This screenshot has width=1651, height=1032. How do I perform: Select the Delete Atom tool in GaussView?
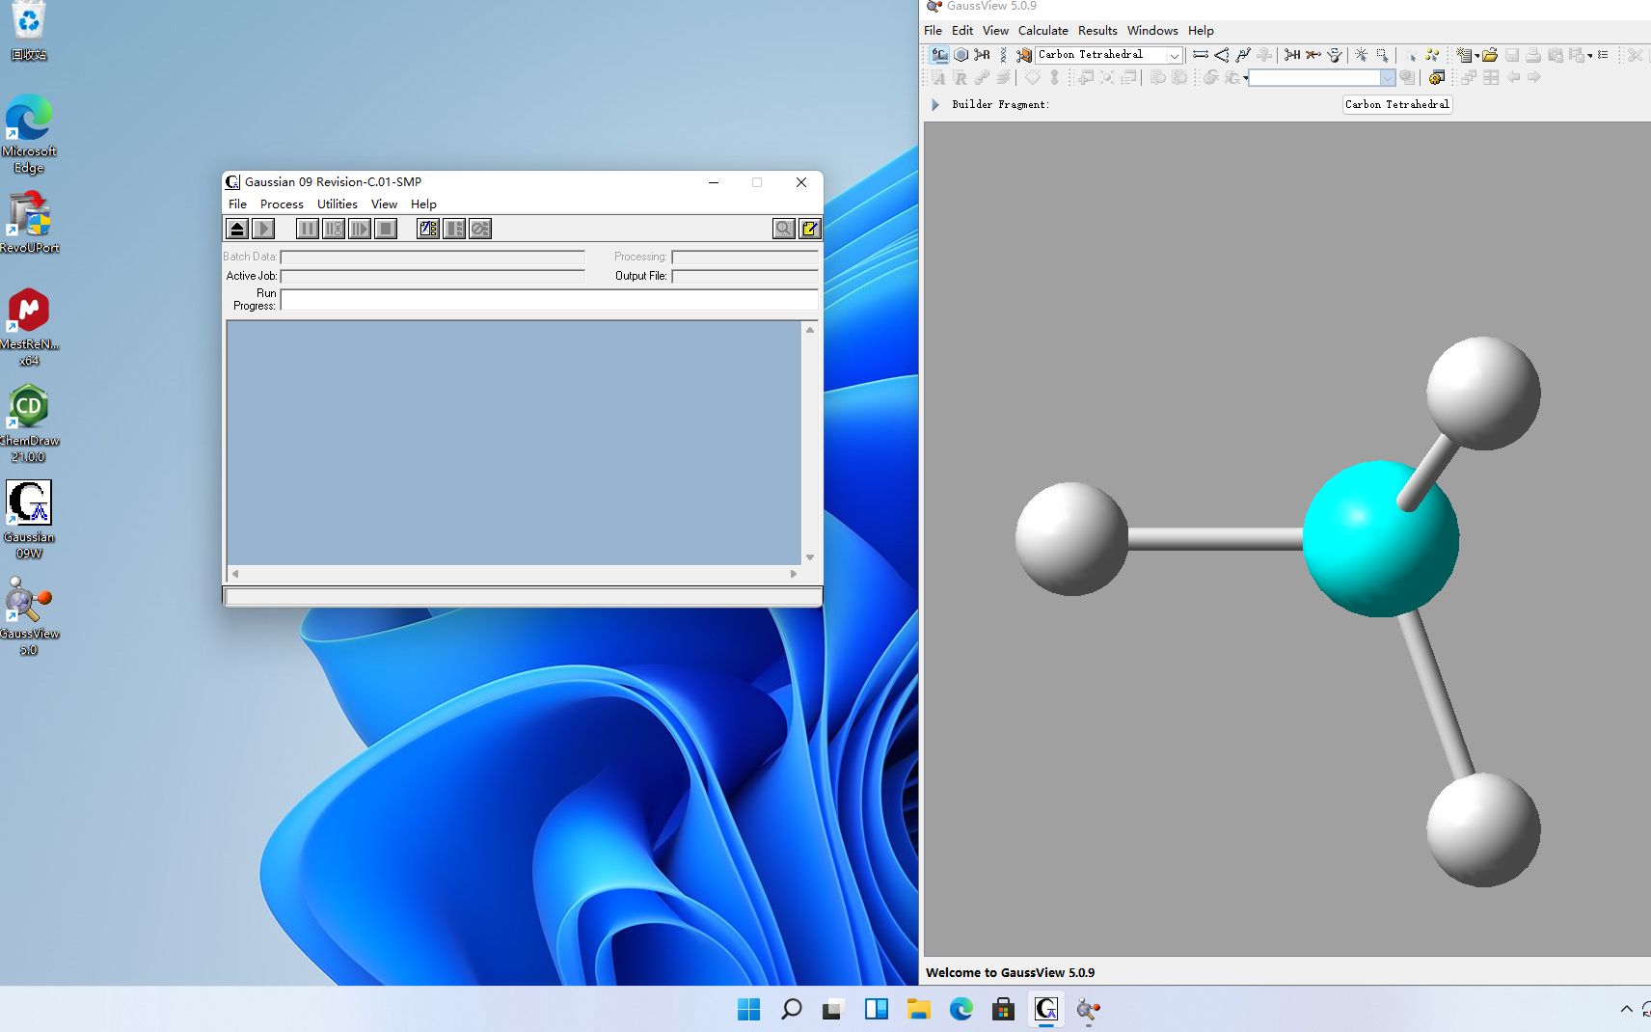[x=1313, y=55]
